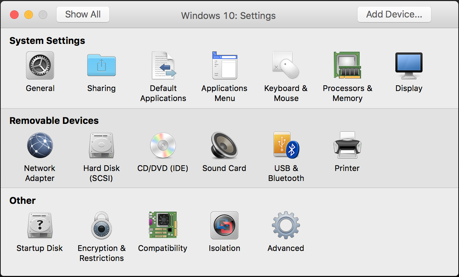Image resolution: width=459 pixels, height=277 pixels.
Task: Close the settings window with red button
Action: (x=14, y=15)
